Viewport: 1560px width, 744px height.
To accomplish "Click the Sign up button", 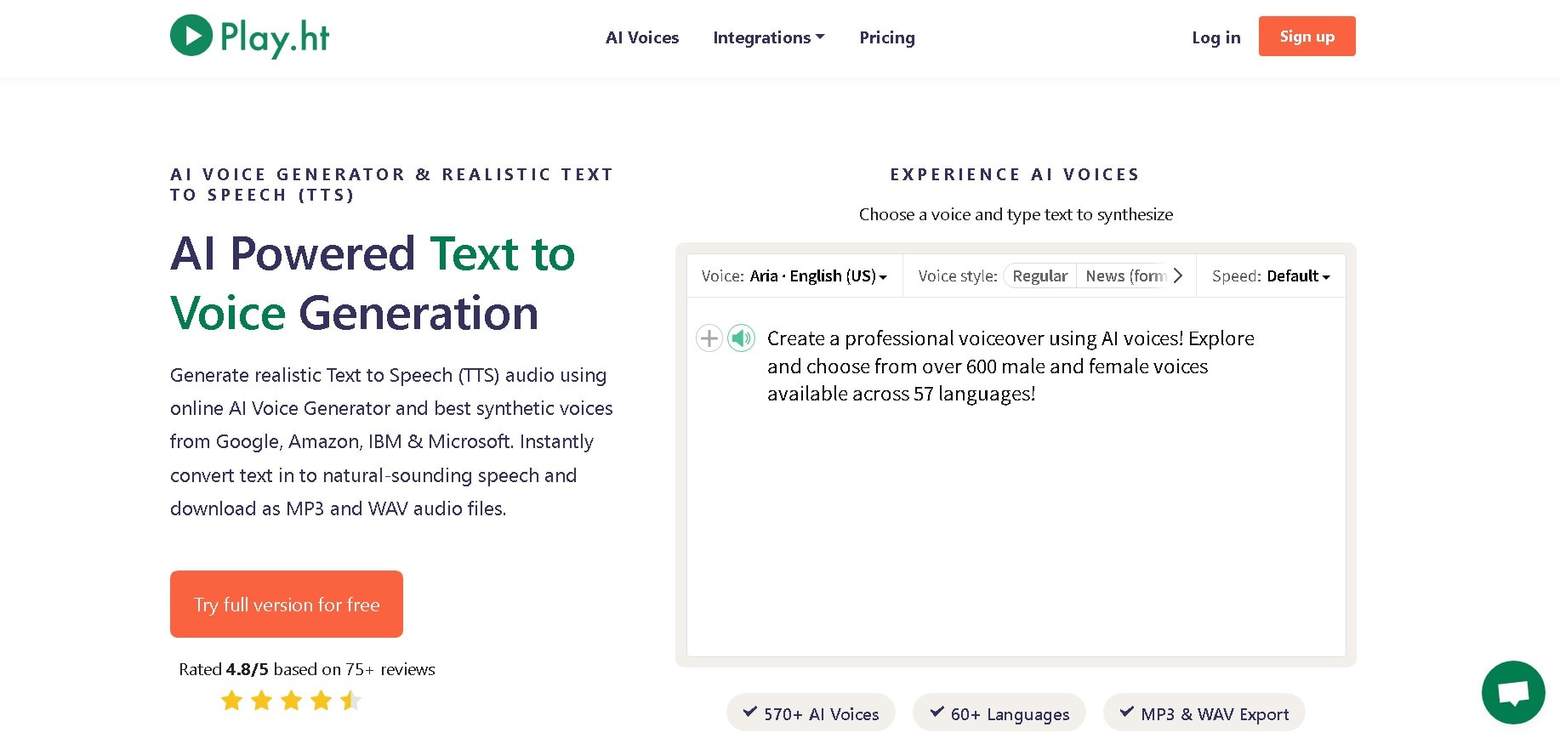I will pos(1307,37).
